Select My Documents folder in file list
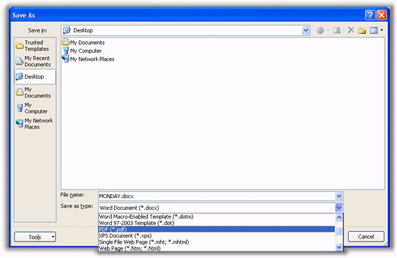397x258 pixels. pyautogui.click(x=84, y=42)
